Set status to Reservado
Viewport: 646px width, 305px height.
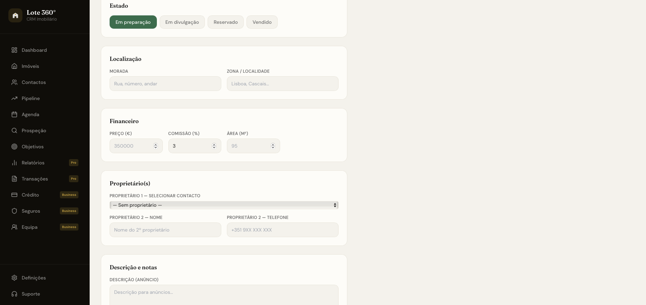click(225, 22)
